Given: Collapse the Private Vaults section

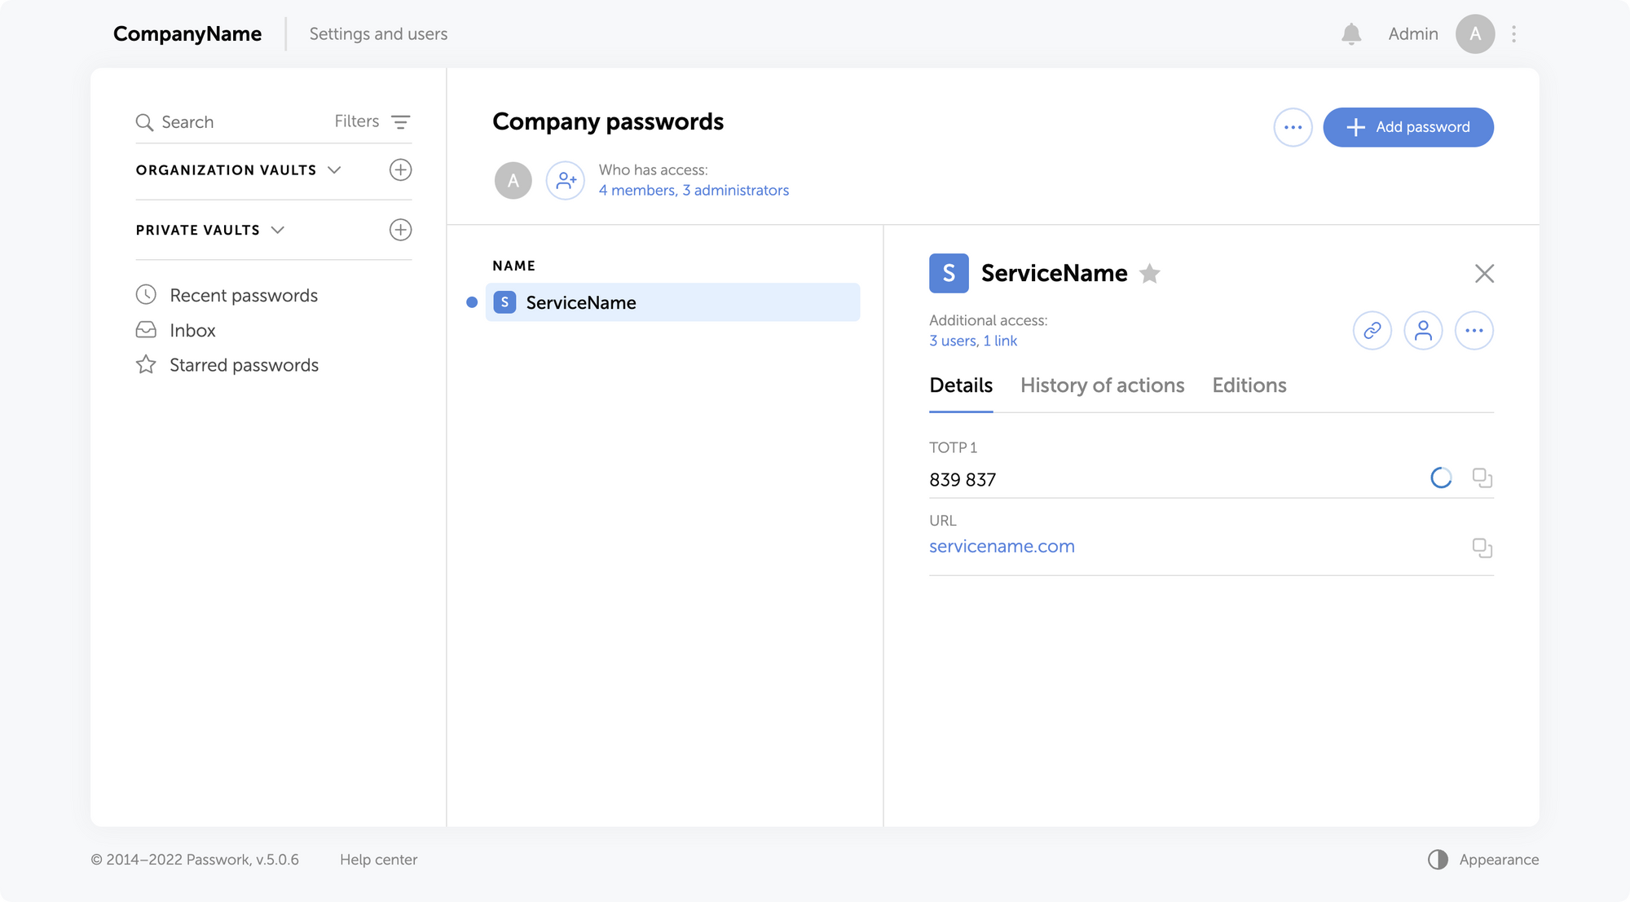Looking at the screenshot, I should (x=278, y=230).
